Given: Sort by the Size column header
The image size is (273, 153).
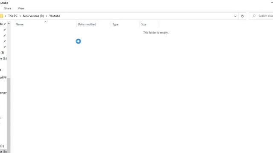Looking at the screenshot, I should point(144,24).
